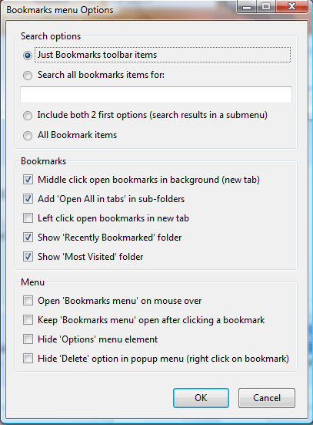Click the bookmark search text field
Screen dimensions: 313x425
click(x=156, y=95)
